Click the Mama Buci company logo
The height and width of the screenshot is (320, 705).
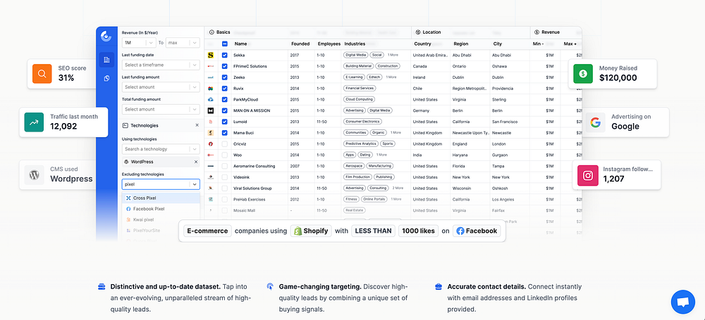(x=210, y=133)
